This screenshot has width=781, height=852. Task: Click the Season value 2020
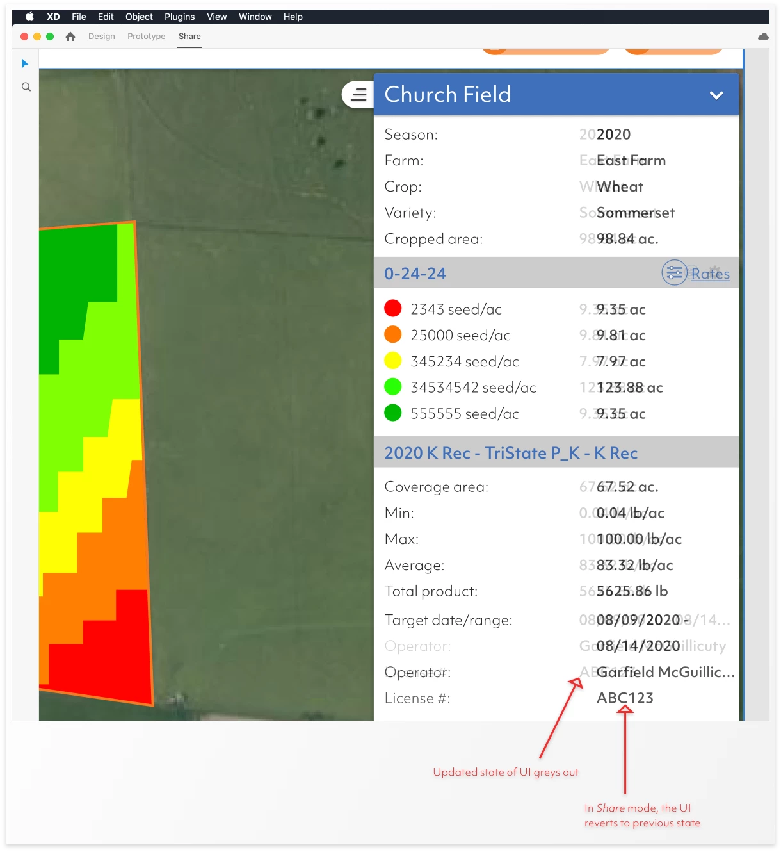[613, 135]
